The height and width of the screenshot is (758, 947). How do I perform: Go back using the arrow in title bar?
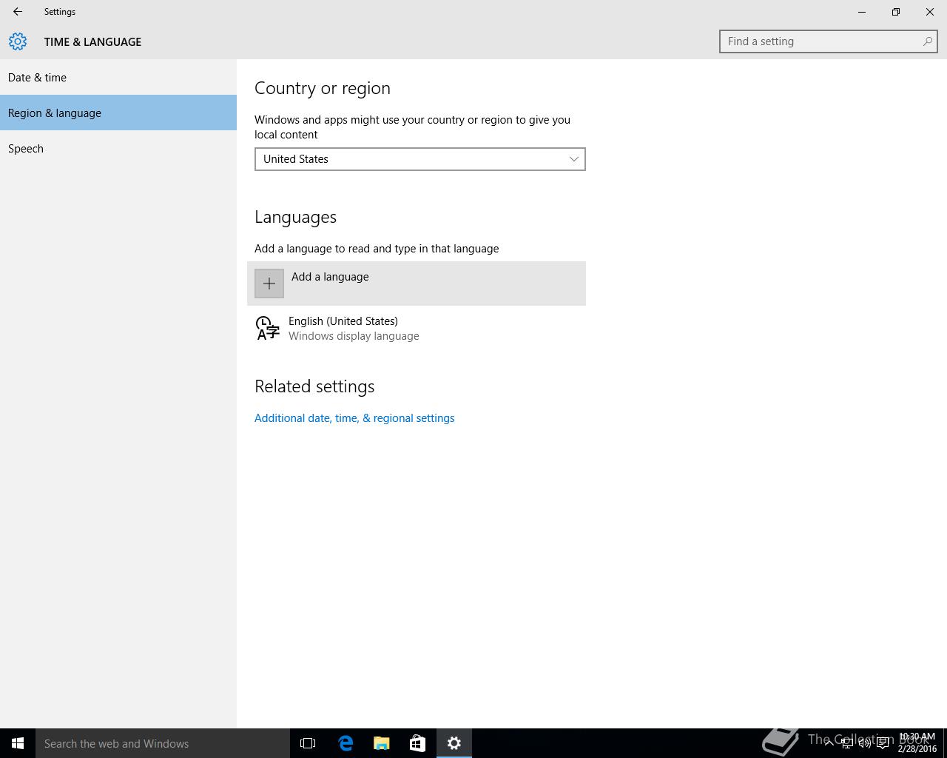(18, 12)
